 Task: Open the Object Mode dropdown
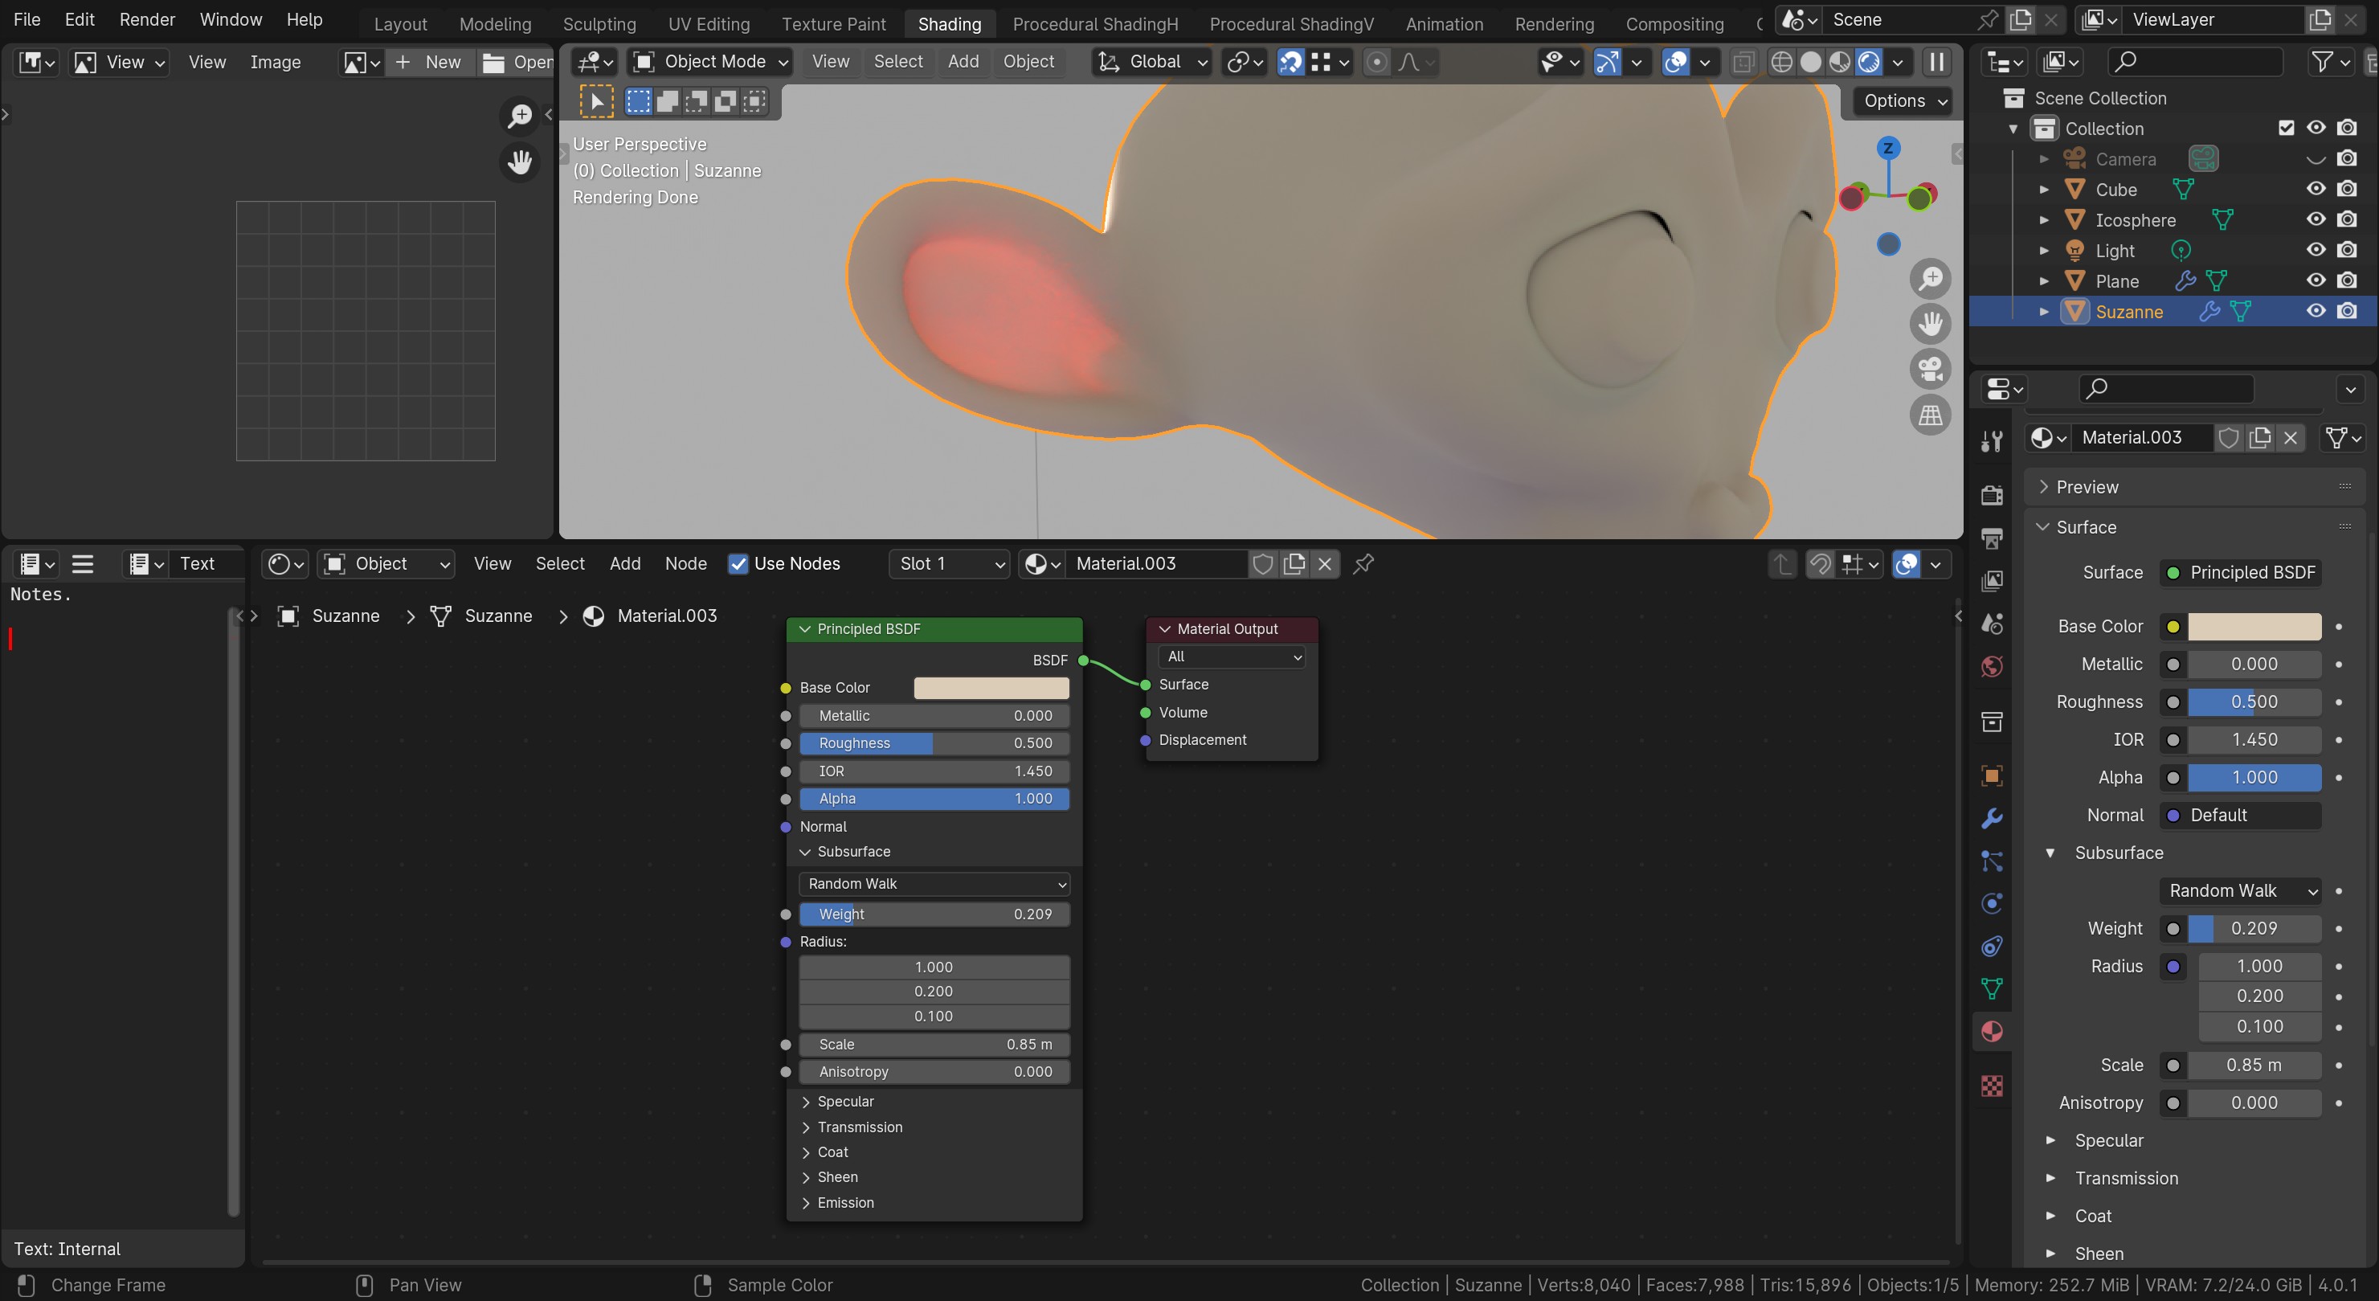point(709,61)
